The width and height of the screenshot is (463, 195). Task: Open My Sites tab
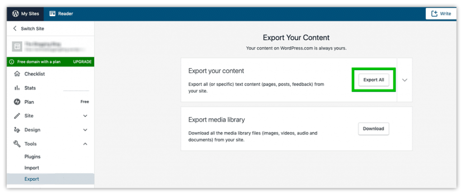tap(25, 14)
